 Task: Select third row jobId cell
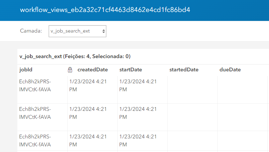coord(42,141)
